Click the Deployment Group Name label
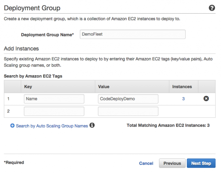 click(x=47, y=35)
